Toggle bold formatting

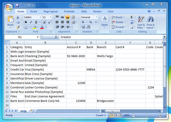pyautogui.click(x=26, y=22)
